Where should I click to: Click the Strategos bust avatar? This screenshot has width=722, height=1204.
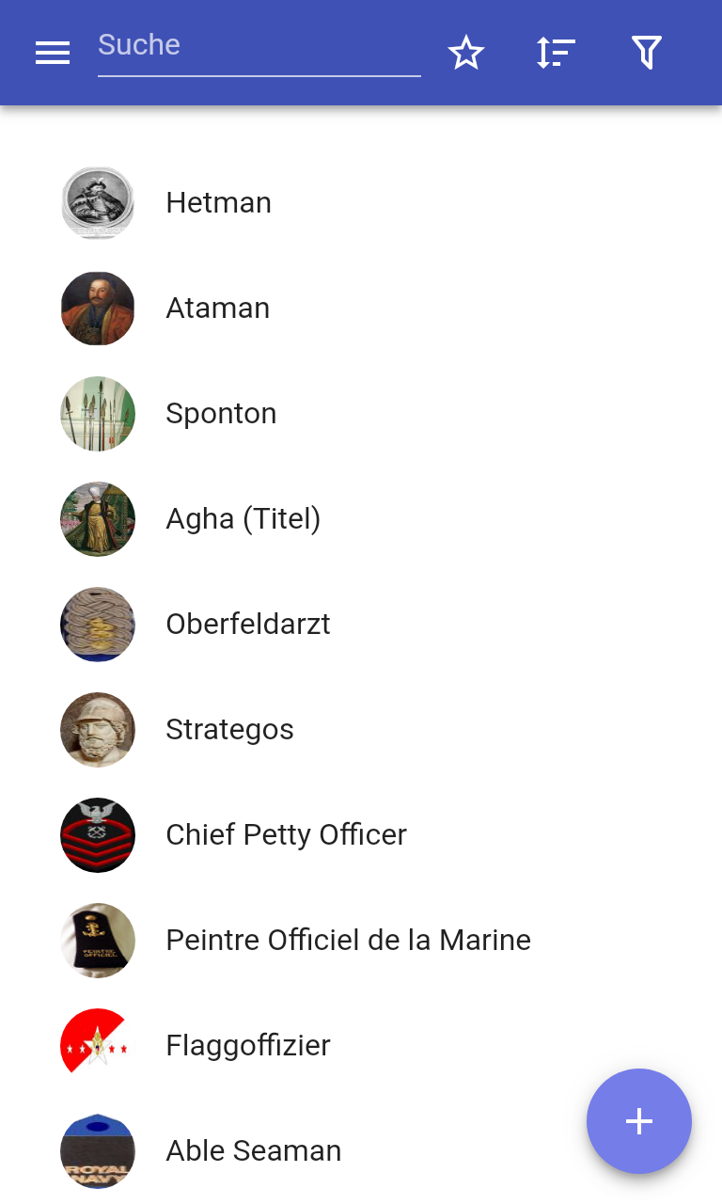[98, 730]
